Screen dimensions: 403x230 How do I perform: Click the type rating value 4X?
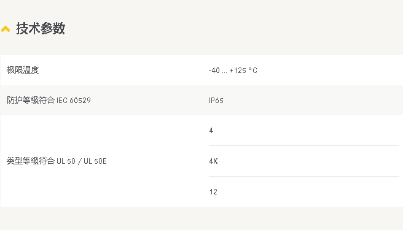[x=213, y=161]
